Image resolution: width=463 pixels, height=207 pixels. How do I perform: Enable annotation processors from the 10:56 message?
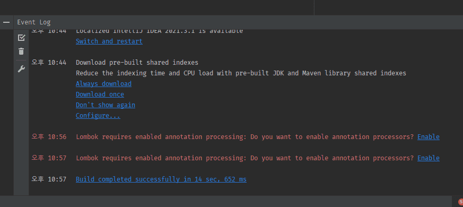click(x=428, y=137)
